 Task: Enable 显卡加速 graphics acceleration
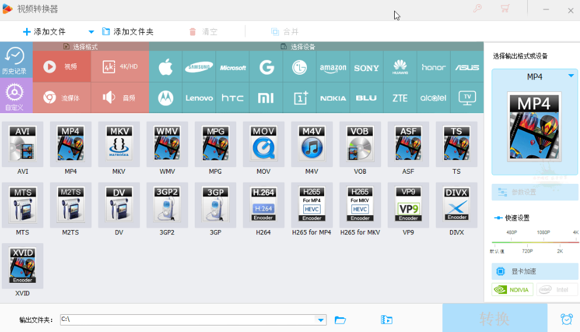tap(534, 272)
